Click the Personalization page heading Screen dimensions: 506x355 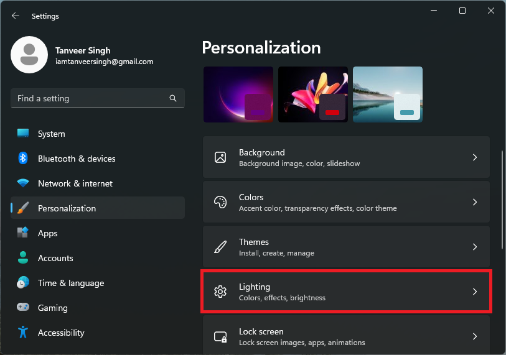point(261,48)
